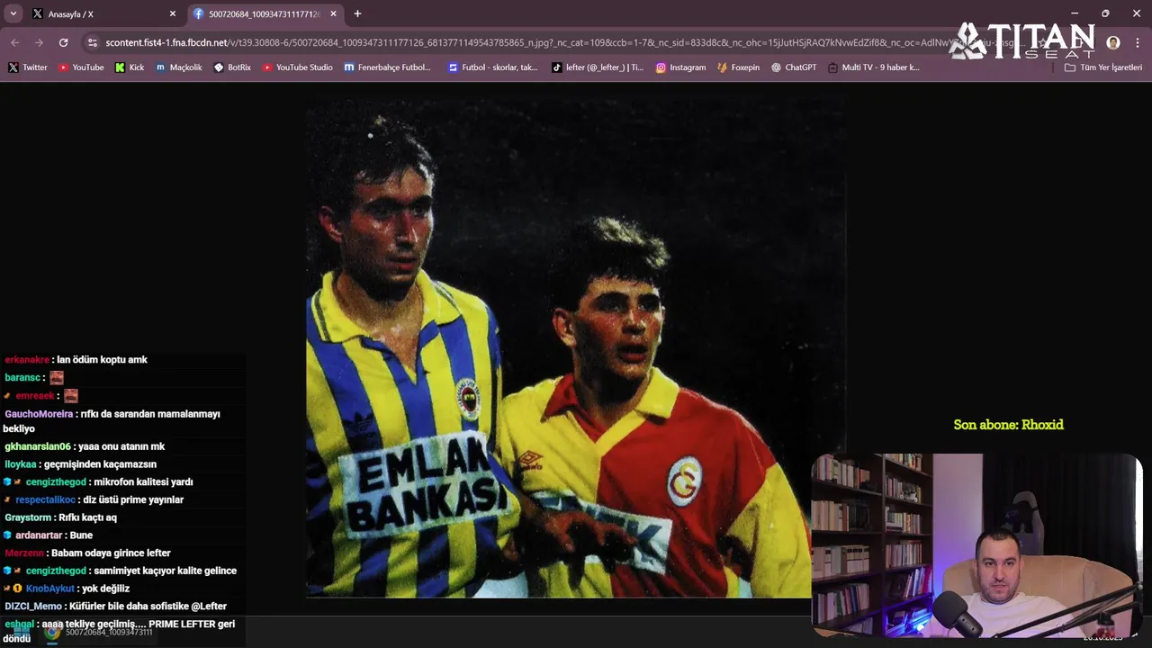This screenshot has height=648, width=1152.
Task: Open the Multi TV - 9 haber bookmark
Action: (873, 67)
